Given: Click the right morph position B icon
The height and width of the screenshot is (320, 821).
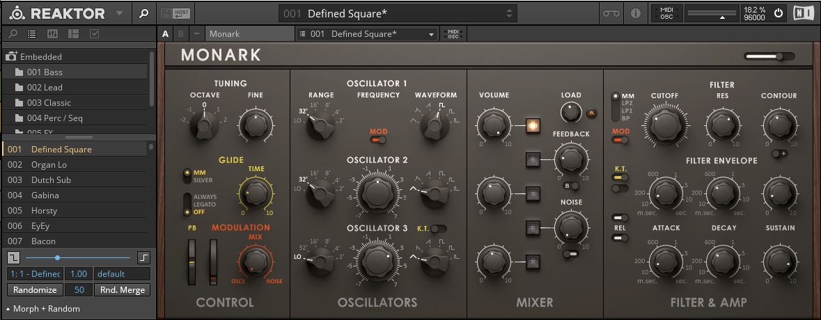Looking at the screenshot, I should [143, 257].
